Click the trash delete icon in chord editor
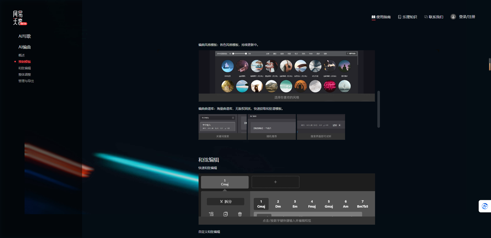The height and width of the screenshot is (238, 491). pyautogui.click(x=240, y=214)
